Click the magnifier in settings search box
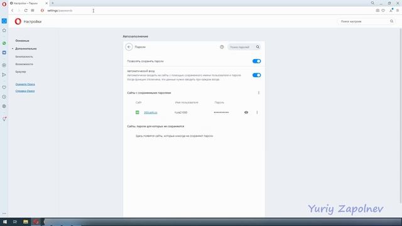Image resolution: width=402 pixels, height=226 pixels. (x=391, y=21)
